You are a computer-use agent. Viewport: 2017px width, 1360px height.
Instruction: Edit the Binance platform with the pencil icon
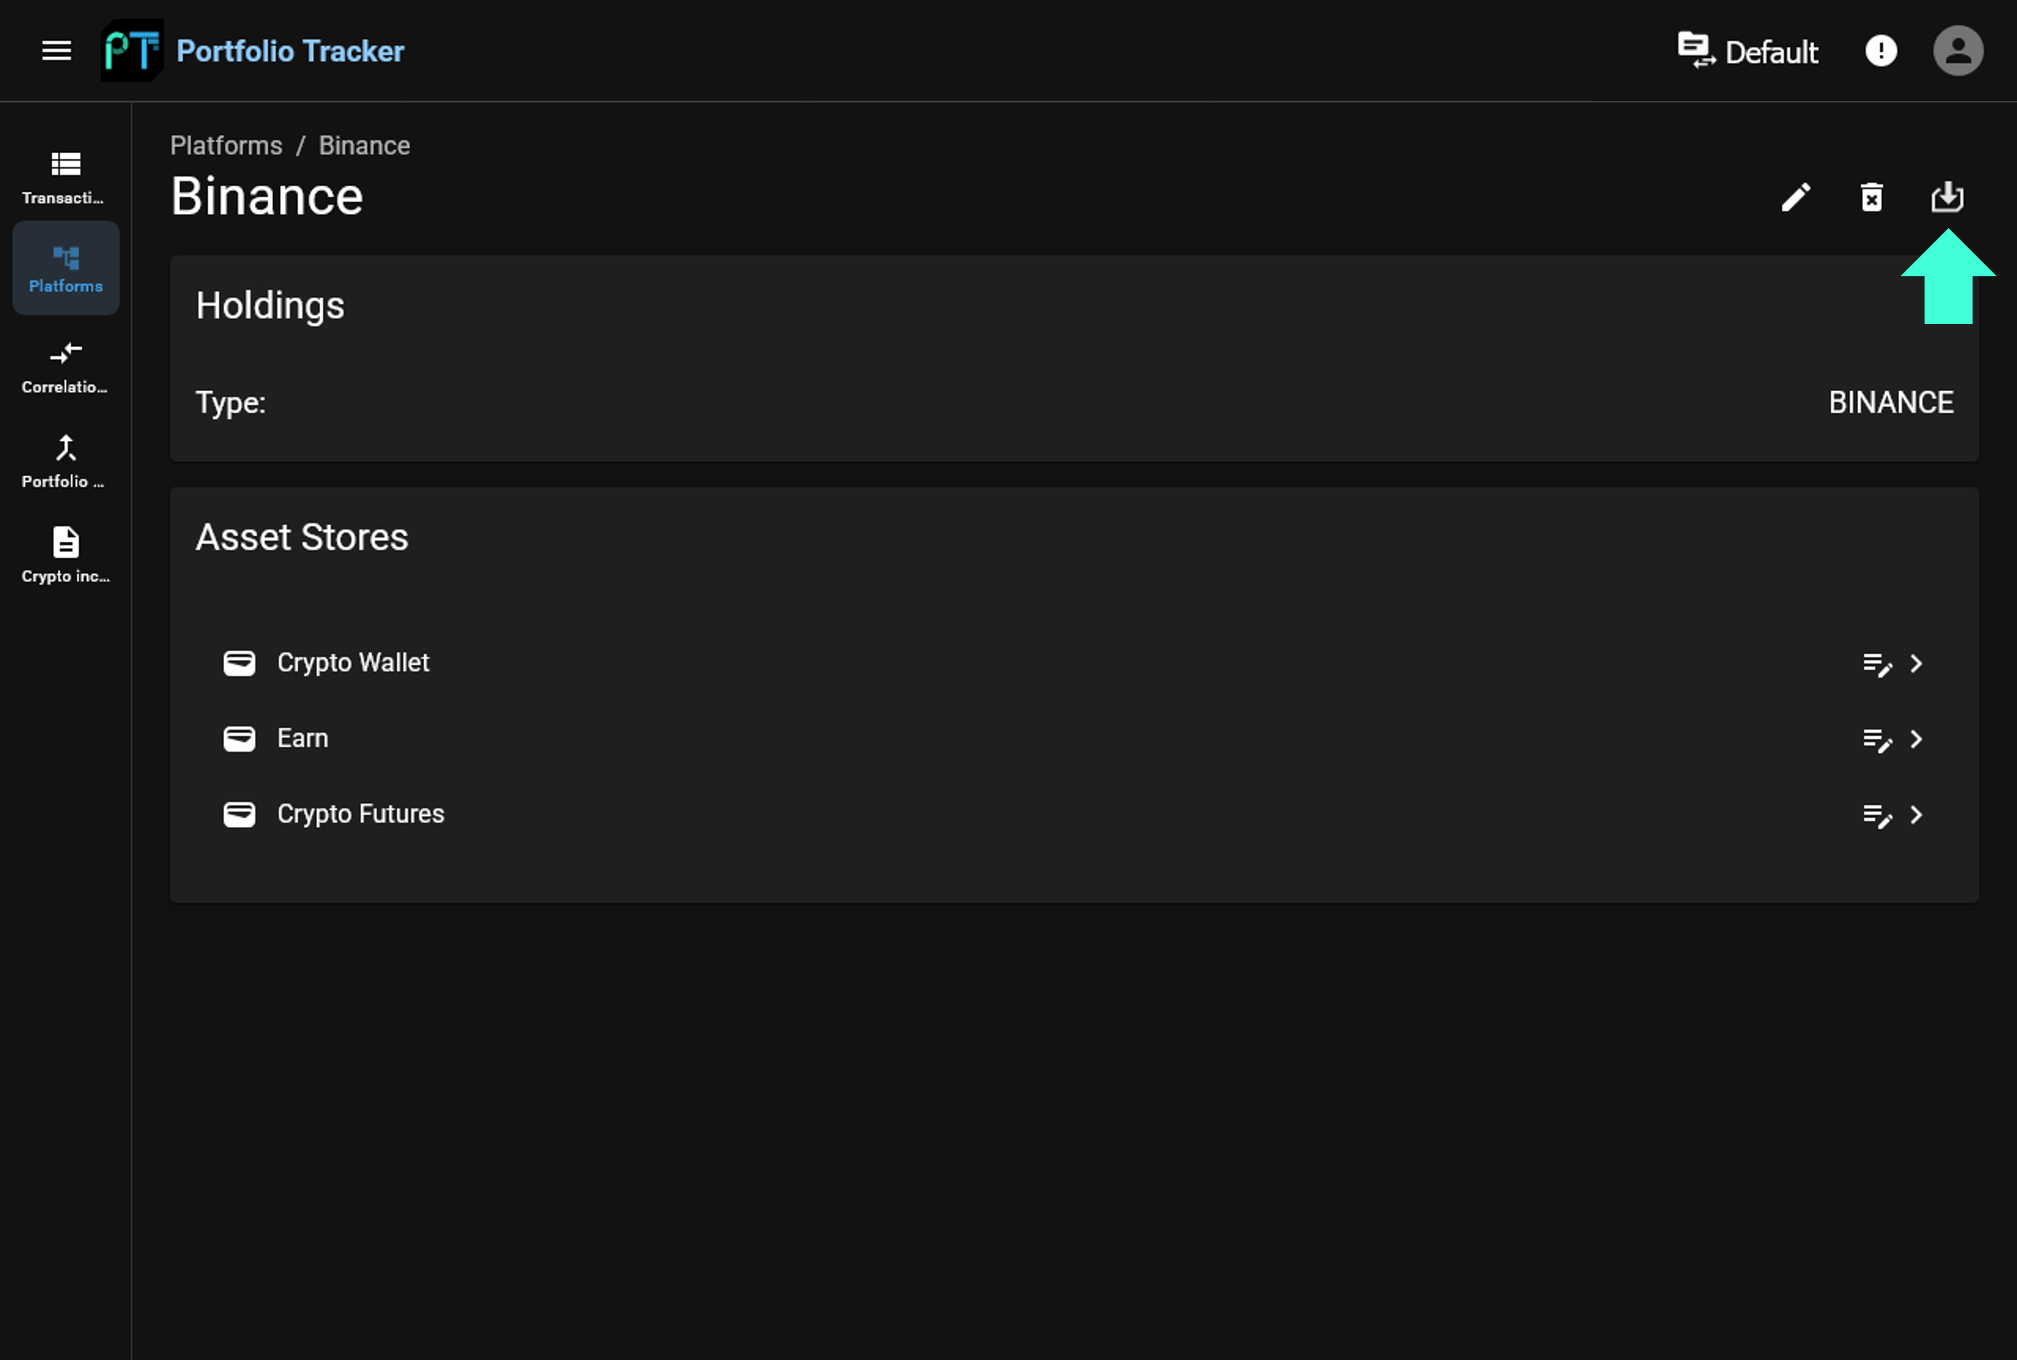(x=1796, y=197)
